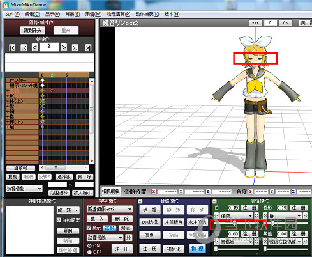Click the bone position Y axis icon
Image resolution: width=312 pixels, height=257 pixels.
click(x=181, y=192)
